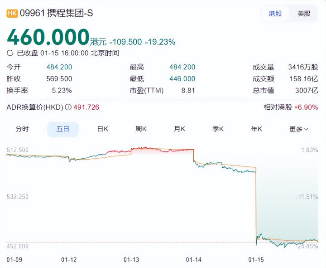Click the 01-15 date marker on chart axis
Image resolution: width=326 pixels, height=268 pixels.
coord(256,259)
